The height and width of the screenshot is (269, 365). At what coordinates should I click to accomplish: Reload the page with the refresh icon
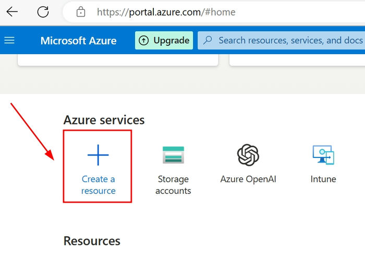click(x=43, y=12)
